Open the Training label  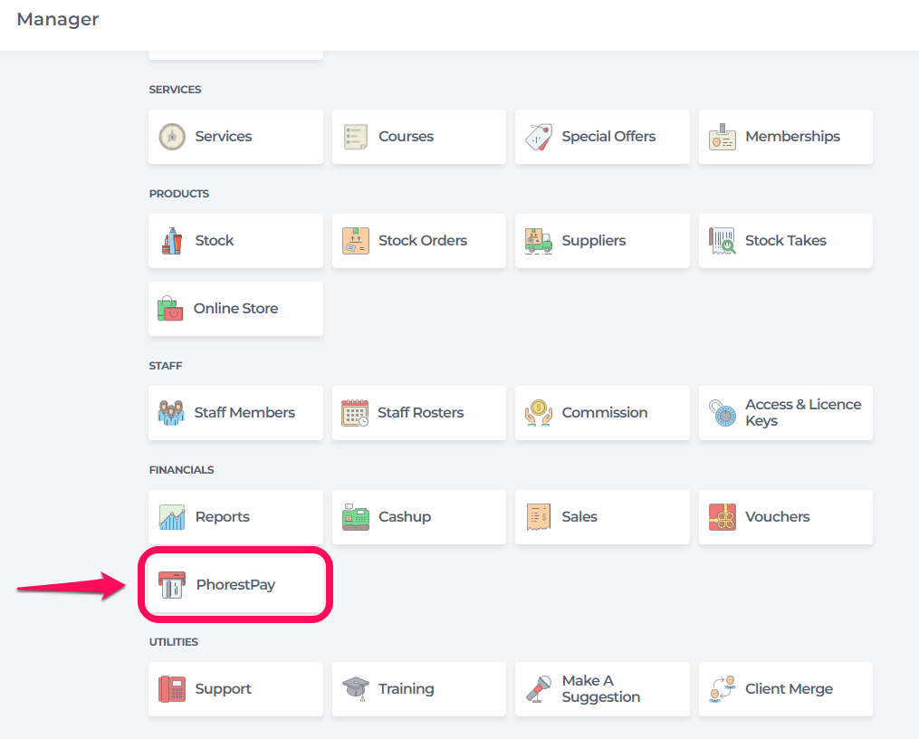point(407,689)
